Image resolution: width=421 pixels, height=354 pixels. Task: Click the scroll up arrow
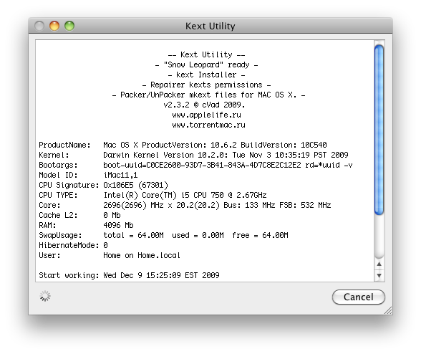coord(379,264)
